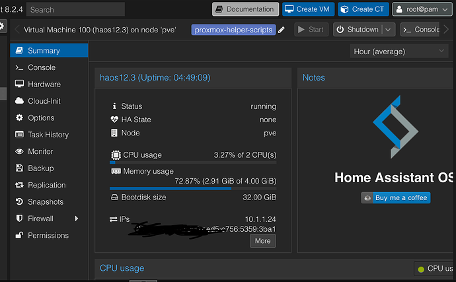Open Permissions unlock icon entry
456x282 pixels.
pos(19,235)
